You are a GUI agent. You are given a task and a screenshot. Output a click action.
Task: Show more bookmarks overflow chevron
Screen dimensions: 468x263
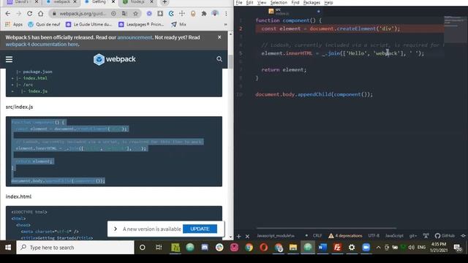click(x=226, y=24)
